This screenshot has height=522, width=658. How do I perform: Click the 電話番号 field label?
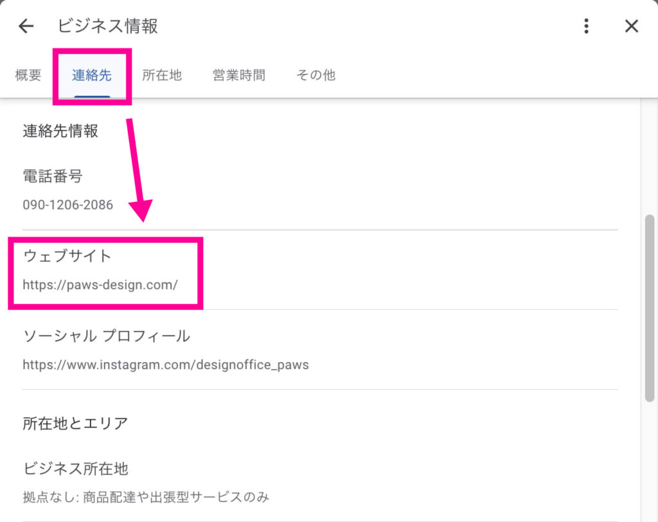[53, 175]
